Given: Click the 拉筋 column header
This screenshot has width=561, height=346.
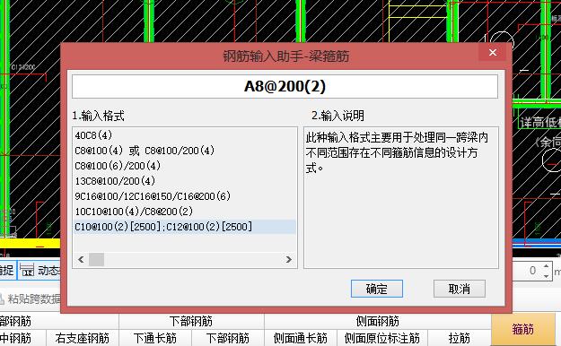Looking at the screenshot, I should pos(459,338).
